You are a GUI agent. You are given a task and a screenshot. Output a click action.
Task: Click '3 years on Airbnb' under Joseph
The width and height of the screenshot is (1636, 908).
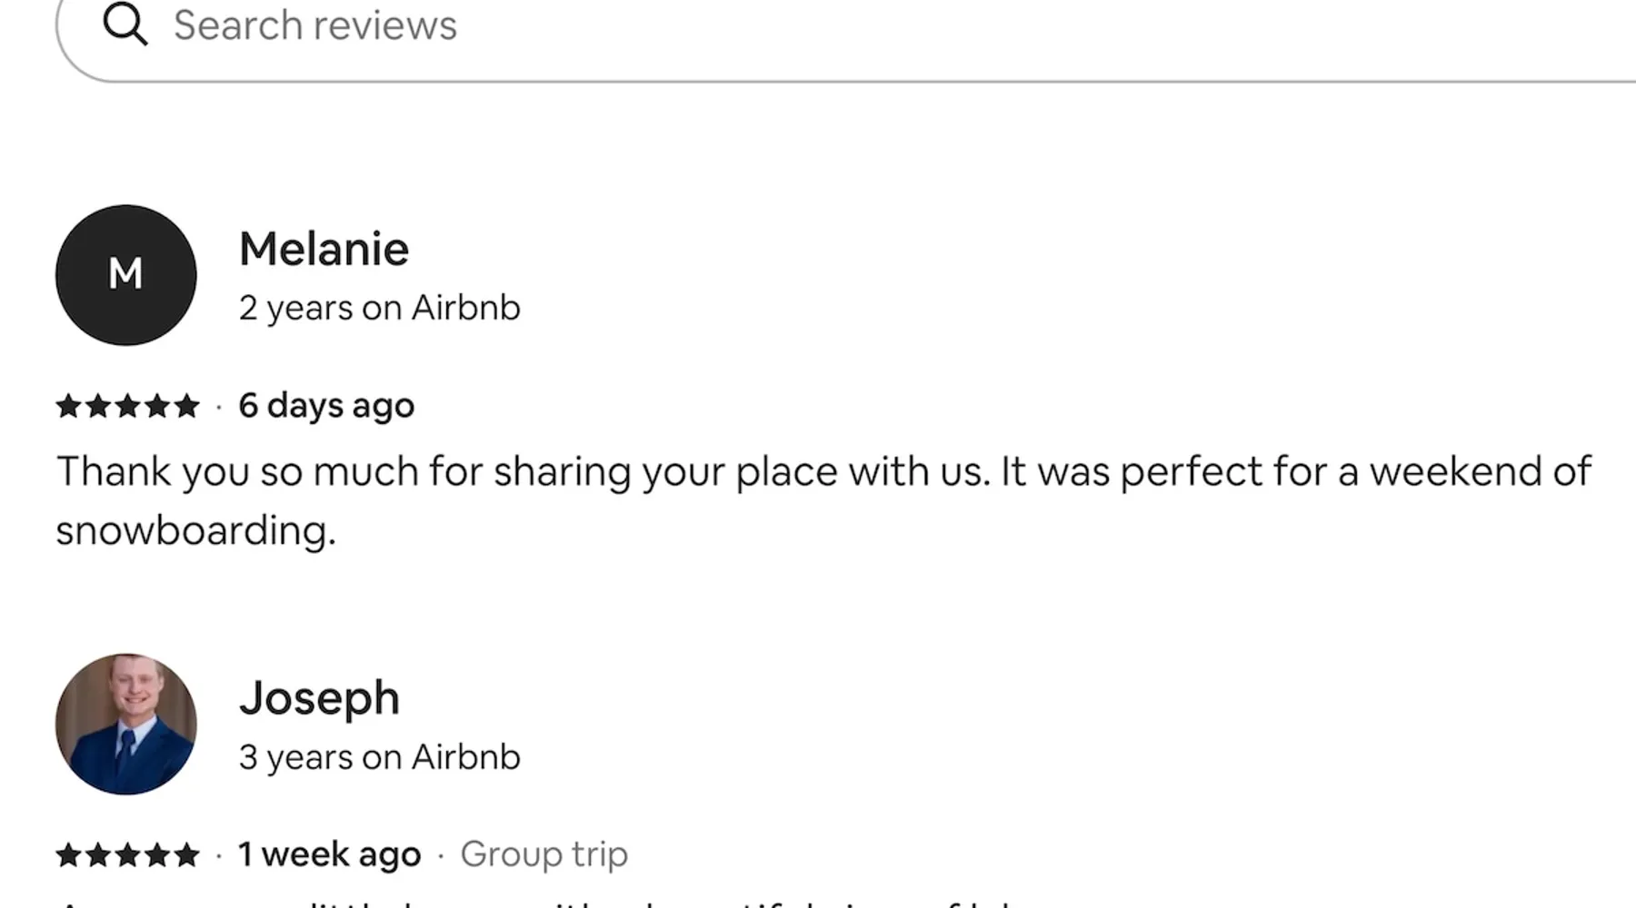379,757
